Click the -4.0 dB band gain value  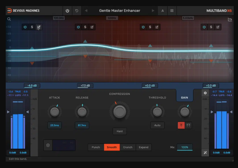[32, 86]
